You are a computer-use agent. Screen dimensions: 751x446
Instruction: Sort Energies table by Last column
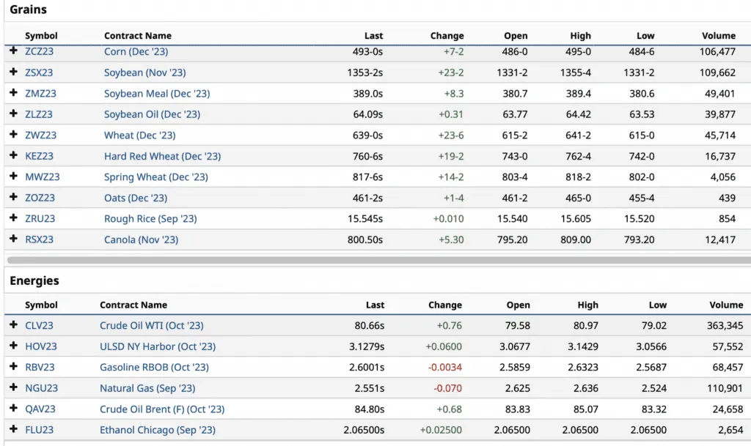[x=375, y=305]
